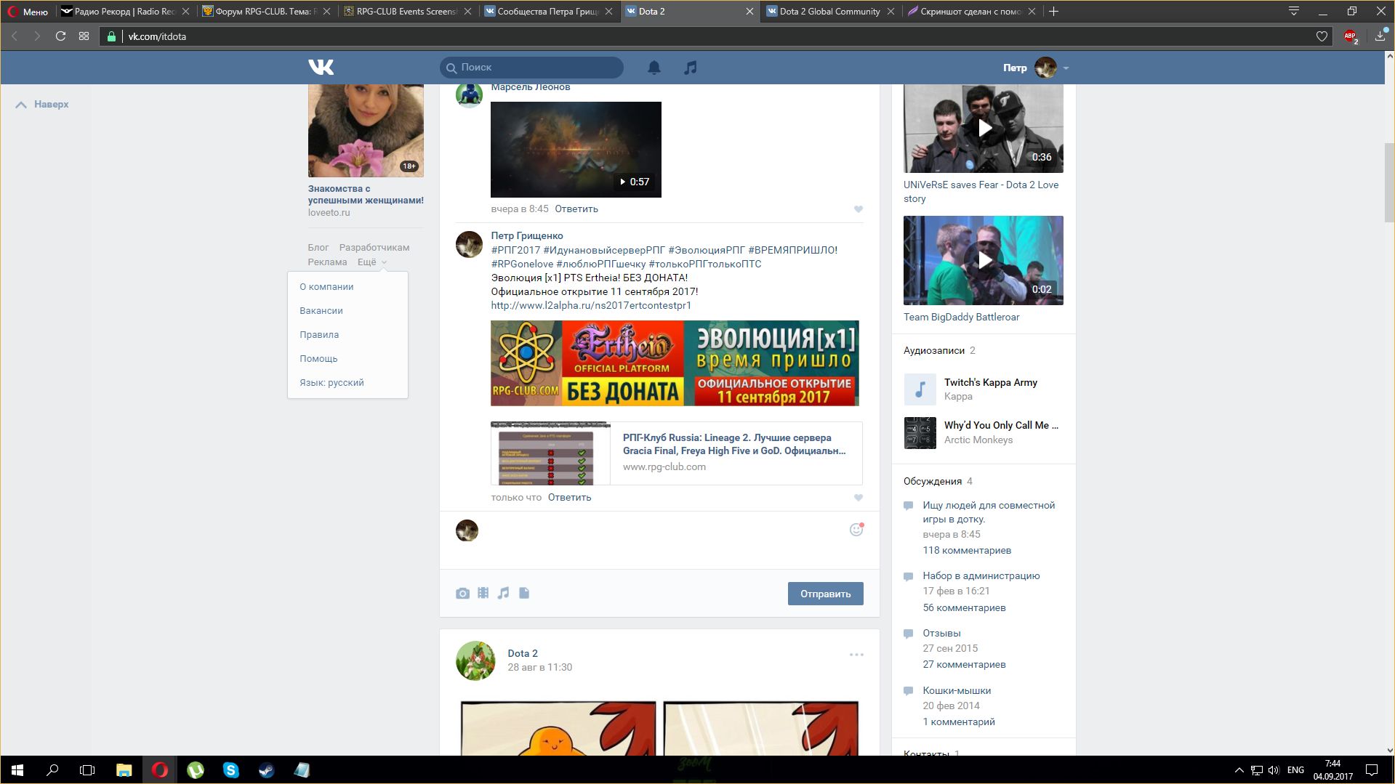Play UNiVeRsE saves Fear video
Viewport: 1395px width, 784px height.
tap(983, 129)
